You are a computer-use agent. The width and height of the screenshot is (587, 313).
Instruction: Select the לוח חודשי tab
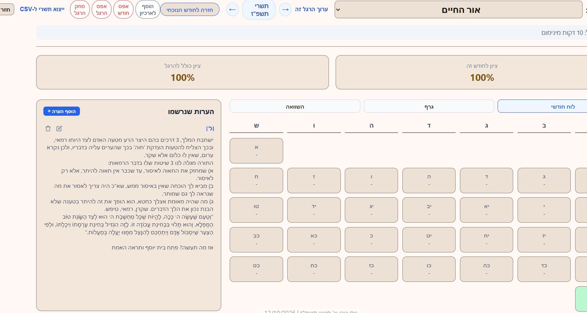pyautogui.click(x=542, y=106)
